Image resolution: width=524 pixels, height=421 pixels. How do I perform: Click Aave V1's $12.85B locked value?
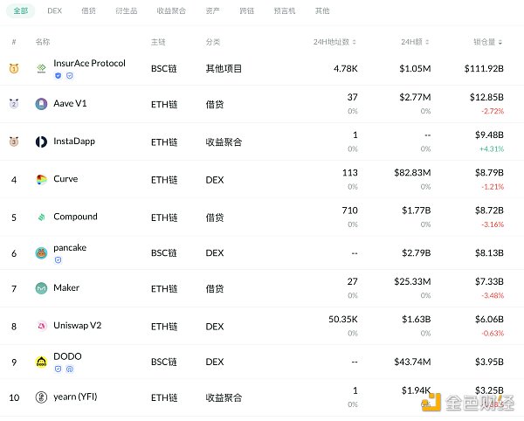point(486,97)
